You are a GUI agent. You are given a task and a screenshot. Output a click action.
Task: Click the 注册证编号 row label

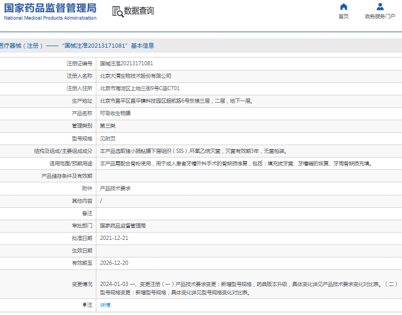pos(79,63)
